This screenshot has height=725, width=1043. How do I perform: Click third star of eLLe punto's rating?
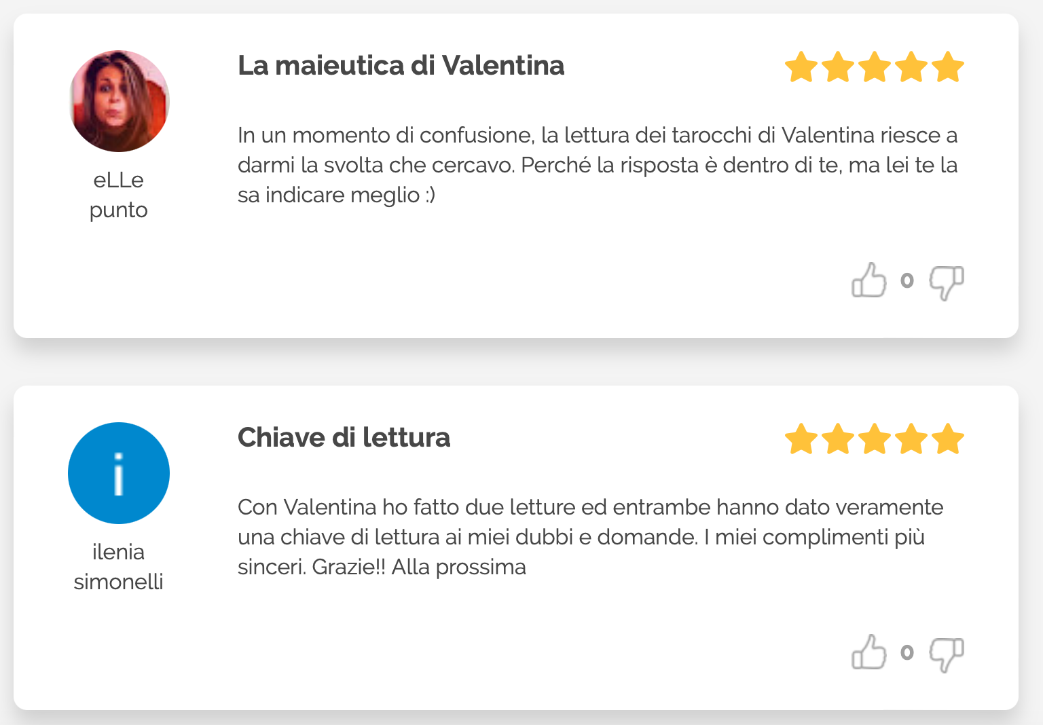point(875,67)
